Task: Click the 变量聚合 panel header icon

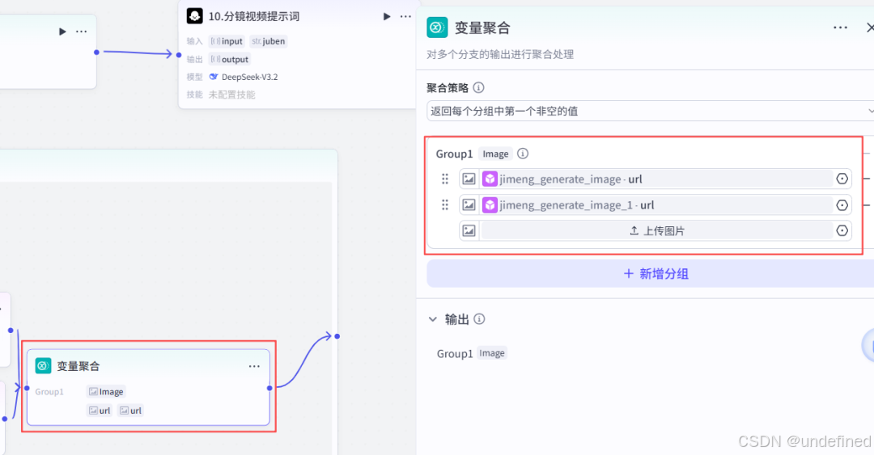Action: coord(437,27)
